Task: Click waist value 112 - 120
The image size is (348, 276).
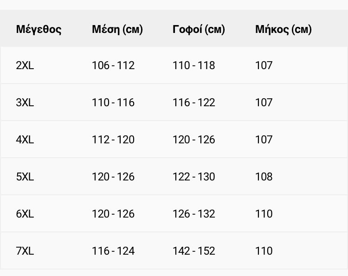Action: [x=113, y=140]
